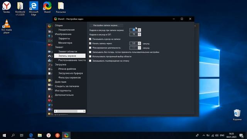This screenshot has height=139, width=247.
Task: Open the People icon in the taskbar
Action: [197, 136]
